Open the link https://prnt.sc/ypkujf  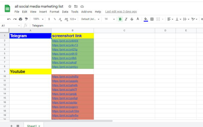[64, 62]
